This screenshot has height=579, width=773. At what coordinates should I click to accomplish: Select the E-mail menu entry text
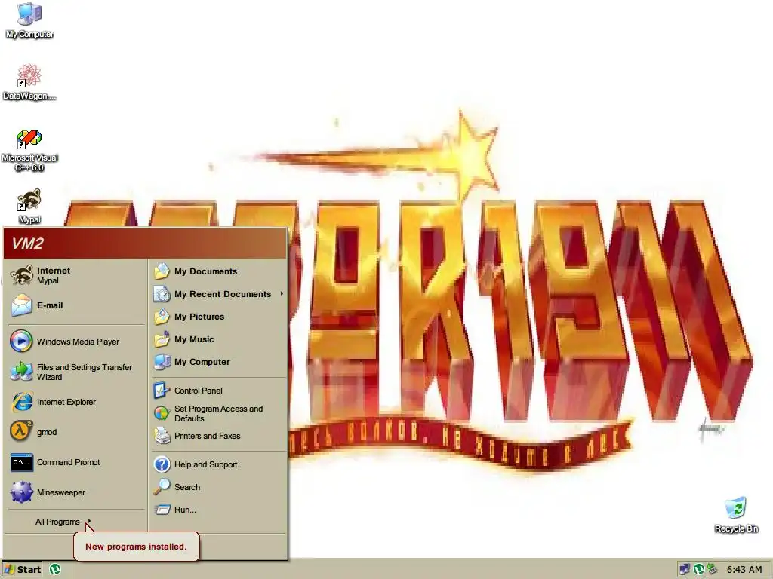point(50,305)
